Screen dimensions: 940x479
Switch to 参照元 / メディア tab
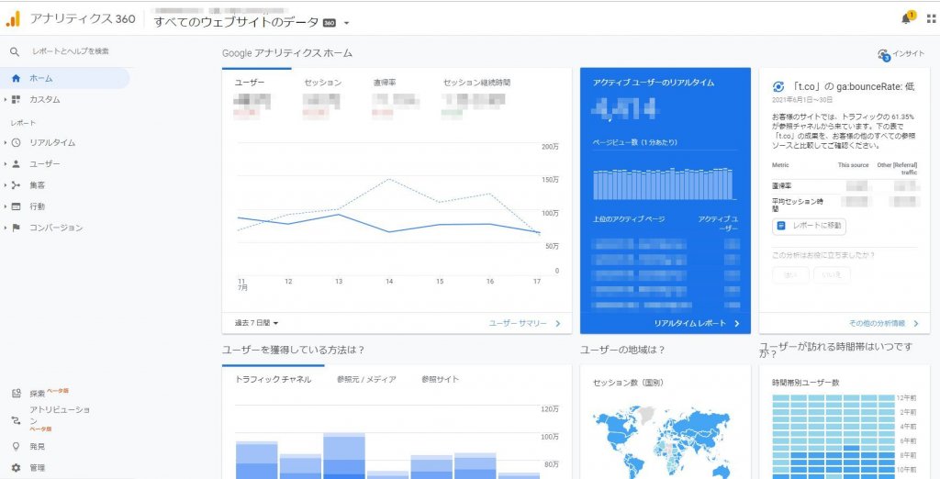point(366,380)
